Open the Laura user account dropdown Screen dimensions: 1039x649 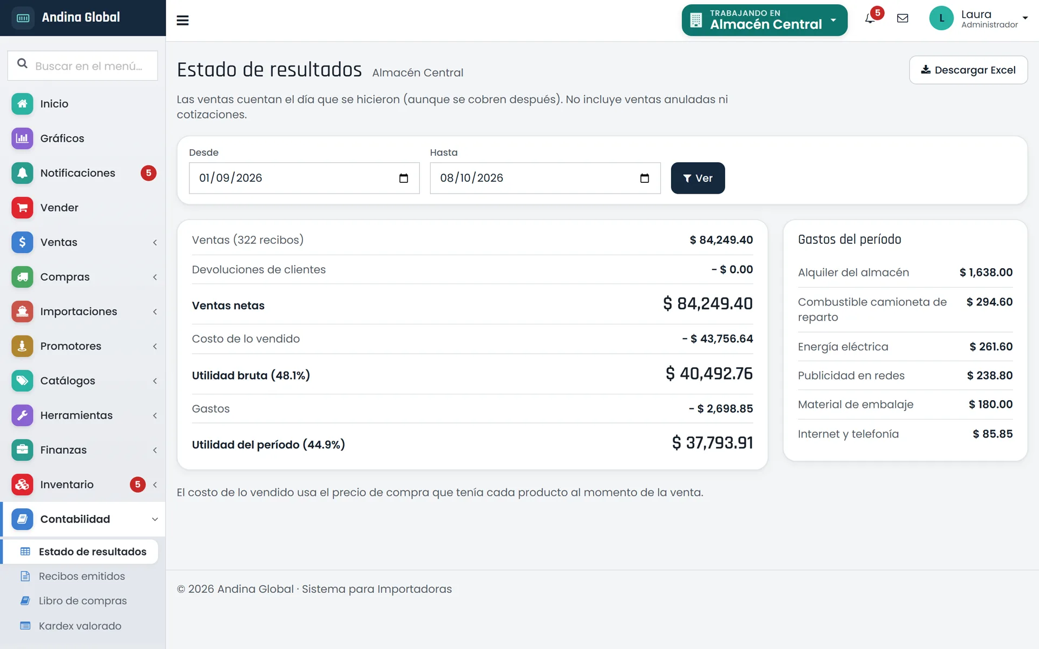[x=978, y=18]
